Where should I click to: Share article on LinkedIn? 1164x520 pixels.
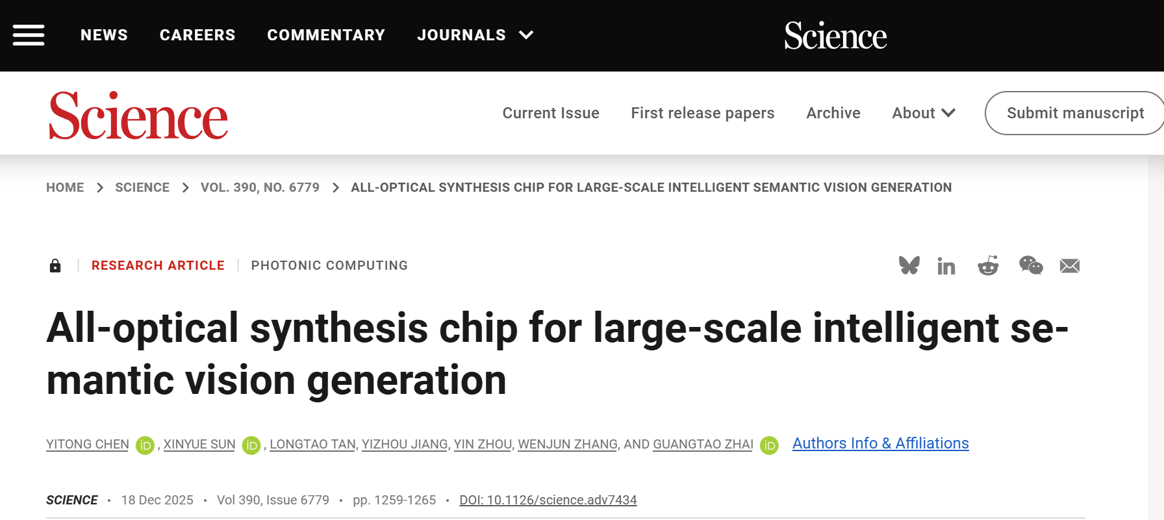point(946,266)
